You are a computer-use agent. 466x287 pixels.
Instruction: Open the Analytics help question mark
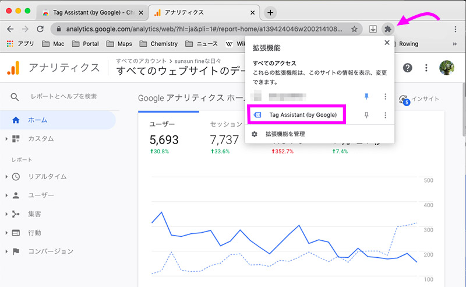(x=407, y=68)
